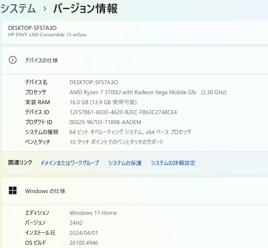Click the 24H2 version value
This screenshot has height=248, width=268.
76,223
